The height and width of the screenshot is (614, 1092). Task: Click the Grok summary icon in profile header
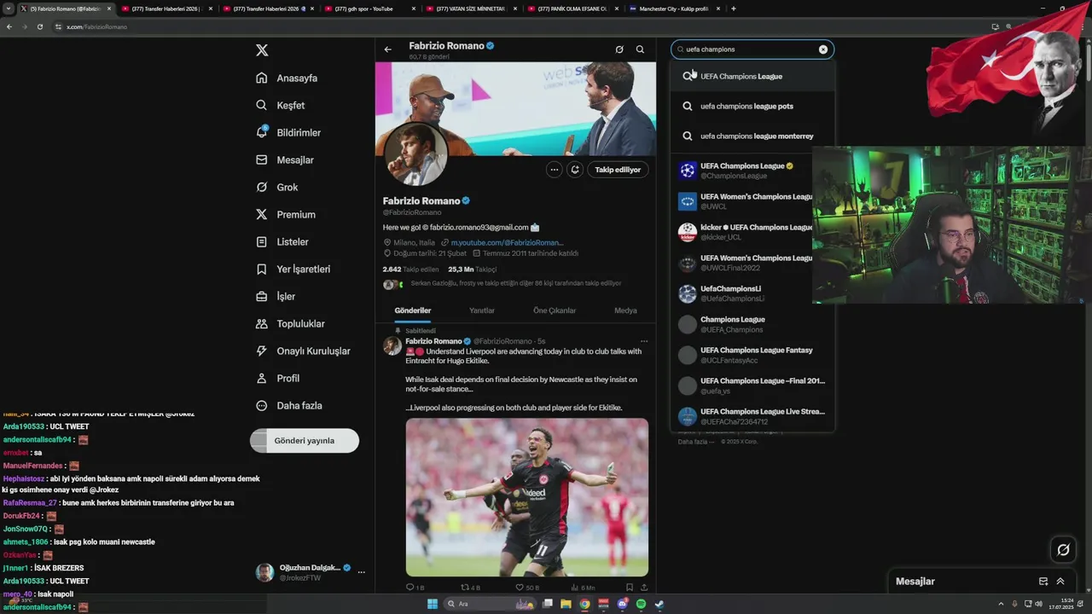pyautogui.click(x=619, y=49)
